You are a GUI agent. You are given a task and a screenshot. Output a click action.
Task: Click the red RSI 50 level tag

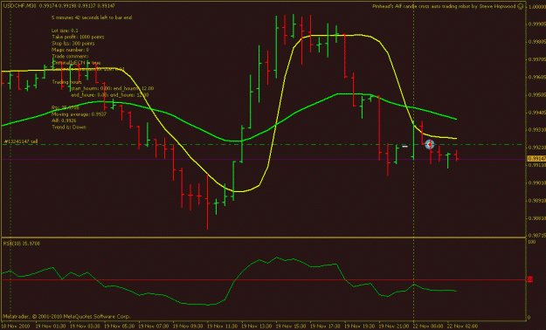pos(529,279)
